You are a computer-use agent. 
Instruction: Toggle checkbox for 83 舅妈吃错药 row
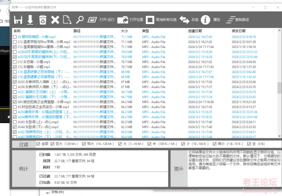(x=15, y=37)
